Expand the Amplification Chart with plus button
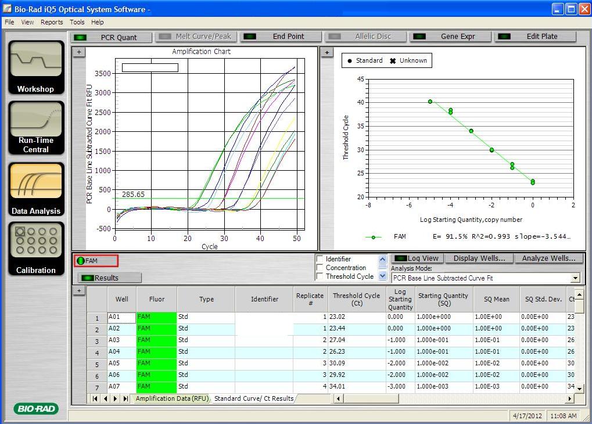592x424 pixels. pos(79,52)
